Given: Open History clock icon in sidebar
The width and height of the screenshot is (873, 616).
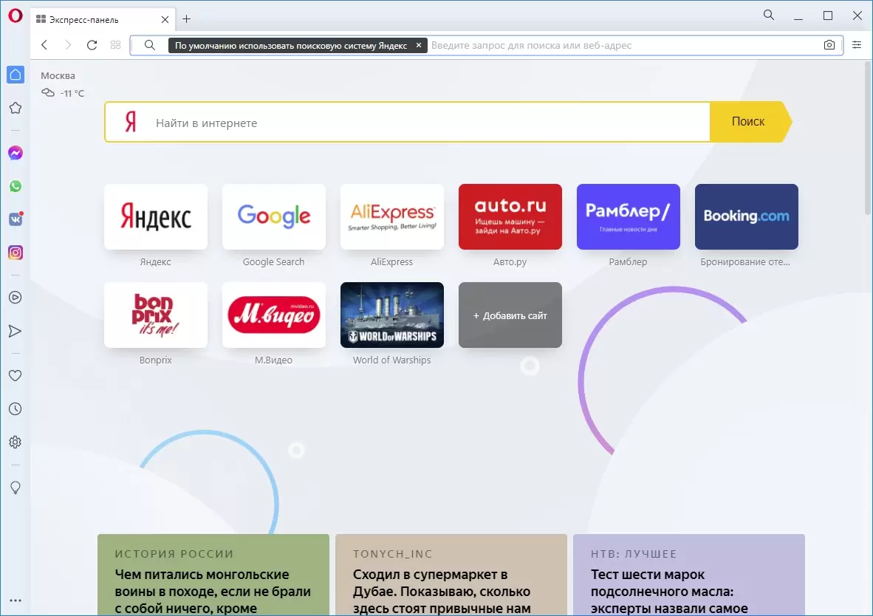Looking at the screenshot, I should click(x=15, y=408).
